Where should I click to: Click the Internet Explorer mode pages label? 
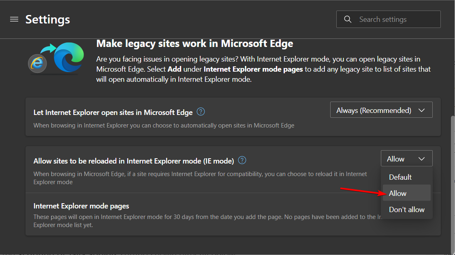click(81, 206)
